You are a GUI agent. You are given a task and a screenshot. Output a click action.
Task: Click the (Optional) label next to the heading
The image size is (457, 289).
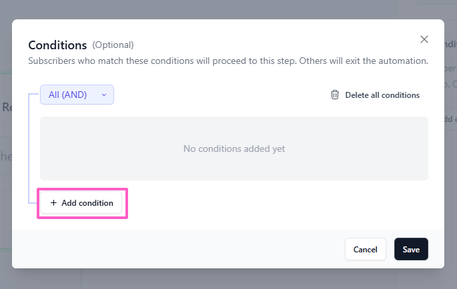tap(113, 45)
